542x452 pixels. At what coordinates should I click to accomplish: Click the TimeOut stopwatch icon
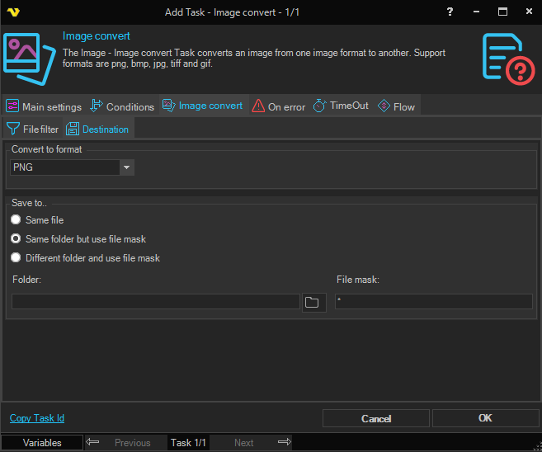click(319, 106)
